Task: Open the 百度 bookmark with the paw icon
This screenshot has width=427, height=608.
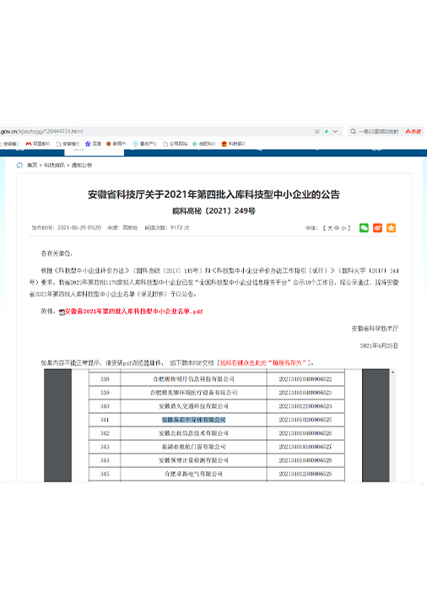Action: pyautogui.click(x=94, y=144)
